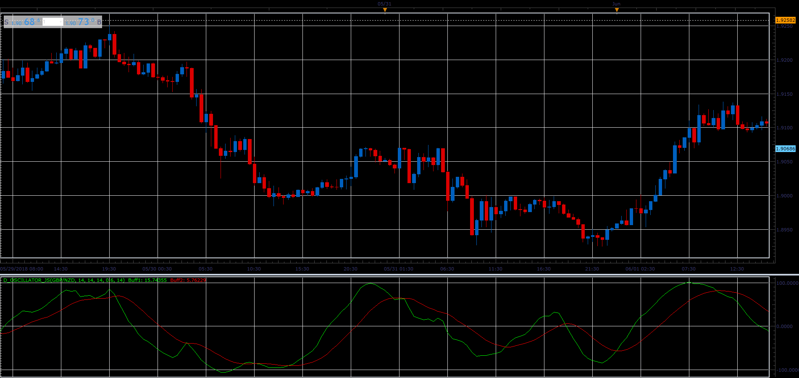
Task: Click the 12:30 time axis label
Action: 737,269
